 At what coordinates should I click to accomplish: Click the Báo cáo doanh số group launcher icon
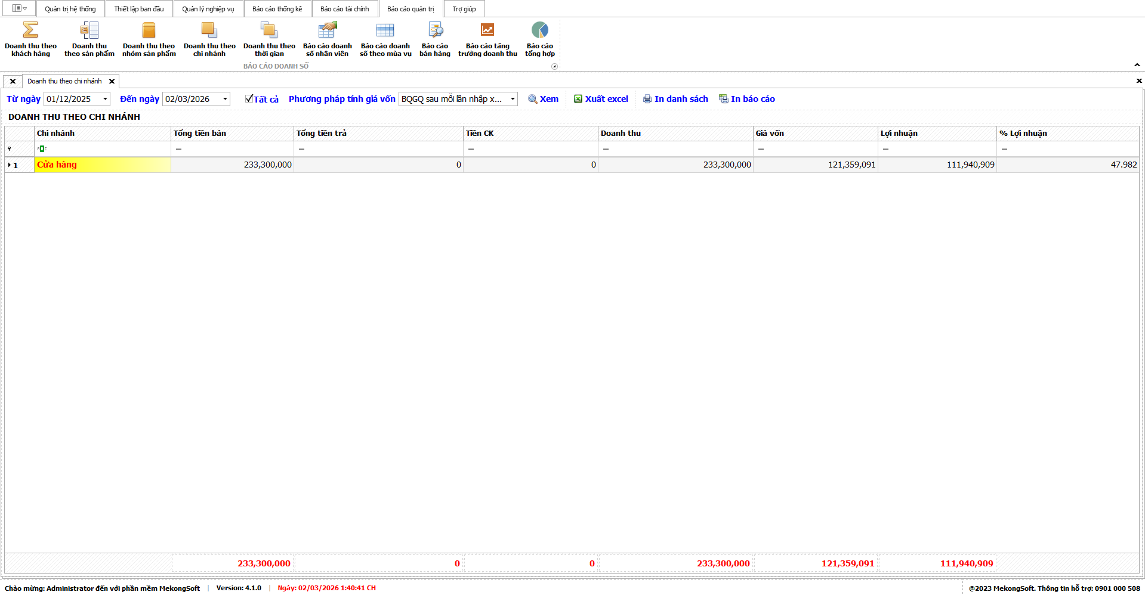[x=554, y=66]
